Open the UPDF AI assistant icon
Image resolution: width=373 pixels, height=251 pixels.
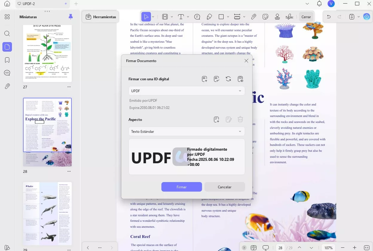coord(367,17)
